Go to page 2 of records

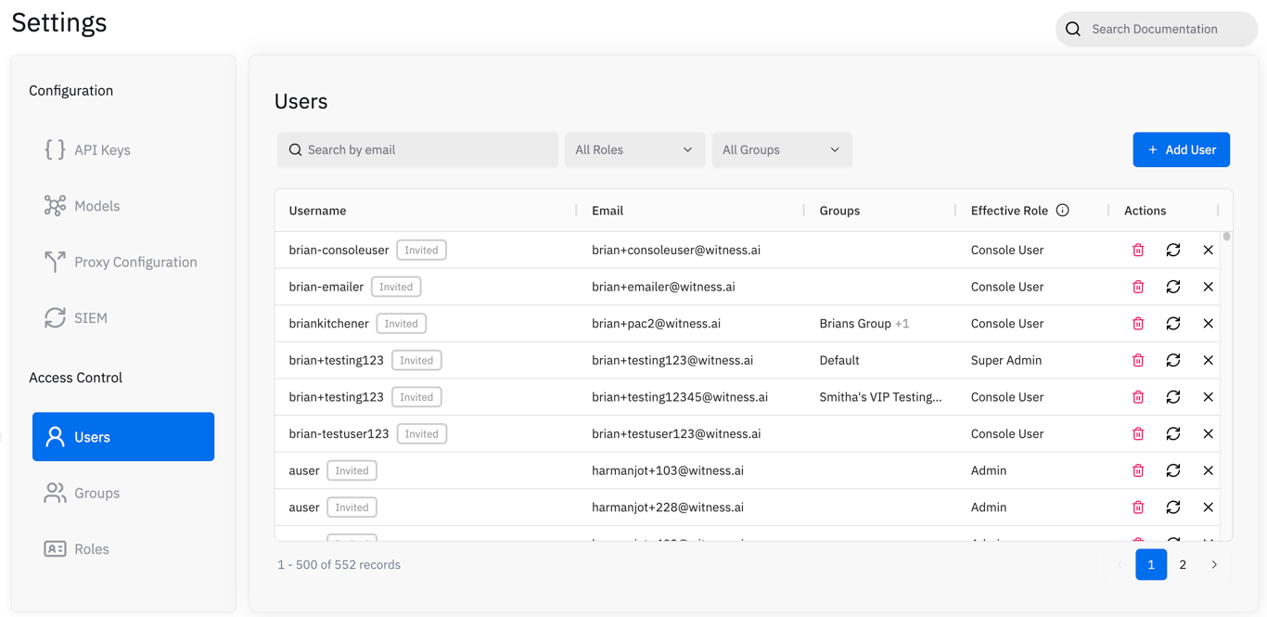coord(1183,564)
